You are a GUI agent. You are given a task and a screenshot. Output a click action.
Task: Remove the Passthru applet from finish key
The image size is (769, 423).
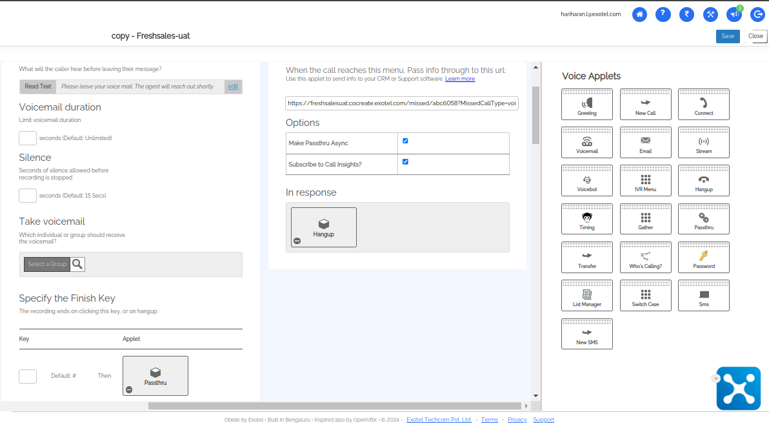coord(129,389)
